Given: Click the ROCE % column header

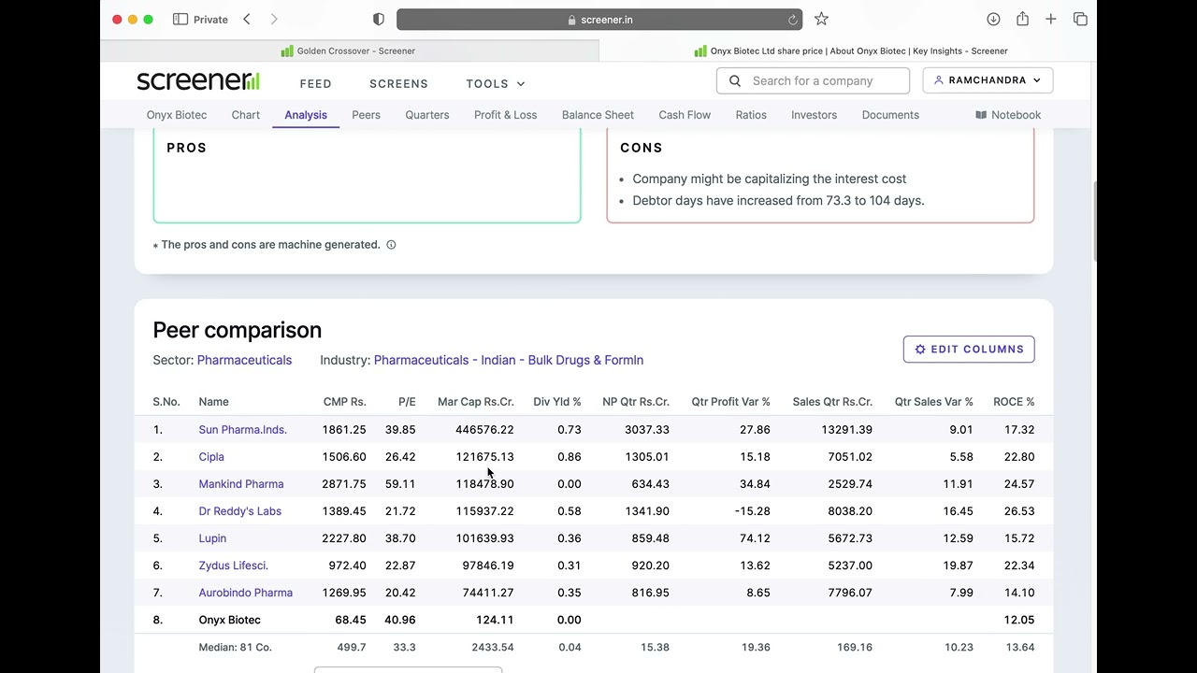Looking at the screenshot, I should pos(1014,402).
